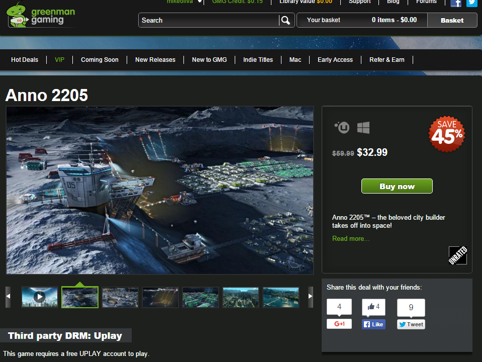Open the New Releases section

155,60
